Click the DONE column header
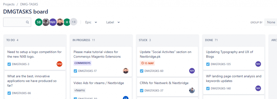 212,40
